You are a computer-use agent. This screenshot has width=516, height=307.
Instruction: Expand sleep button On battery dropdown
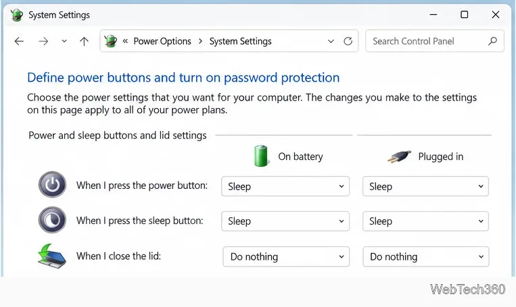click(285, 221)
